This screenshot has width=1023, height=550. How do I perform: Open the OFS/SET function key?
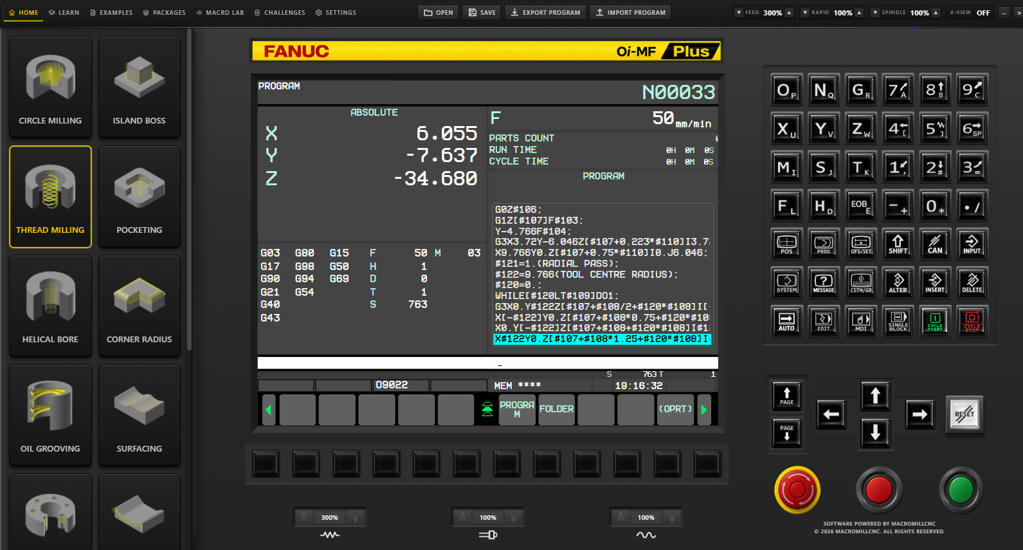click(861, 244)
